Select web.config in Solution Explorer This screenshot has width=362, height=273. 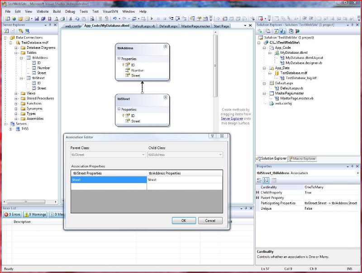point(283,104)
